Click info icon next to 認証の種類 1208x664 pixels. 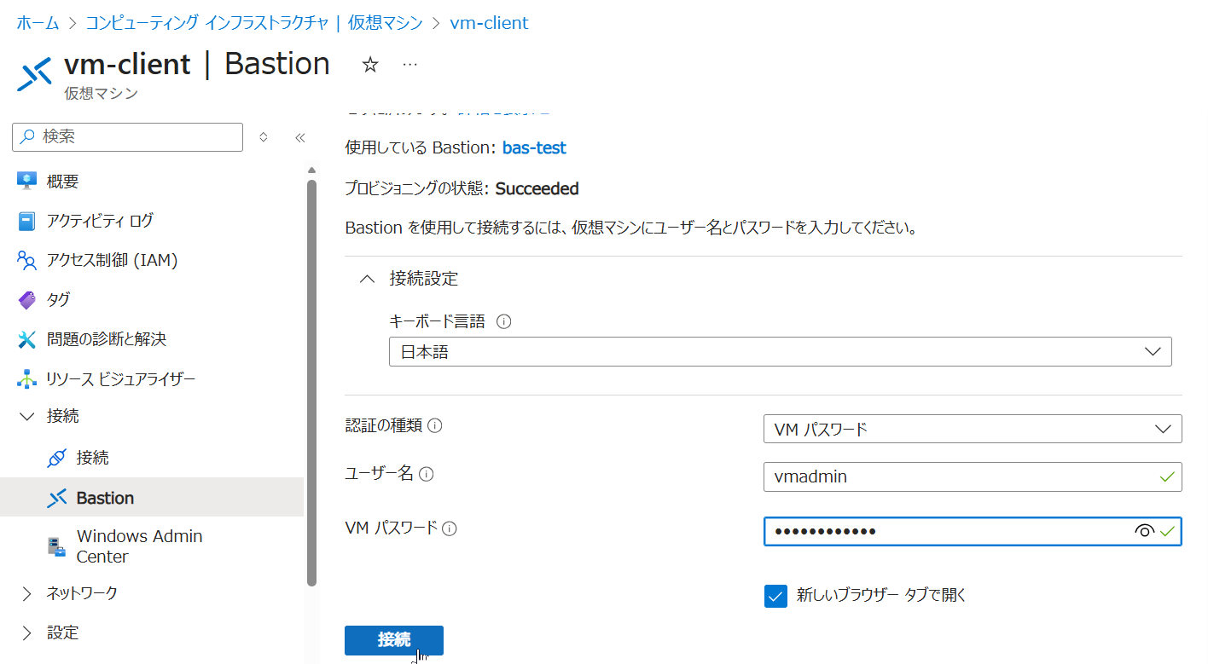435,426
